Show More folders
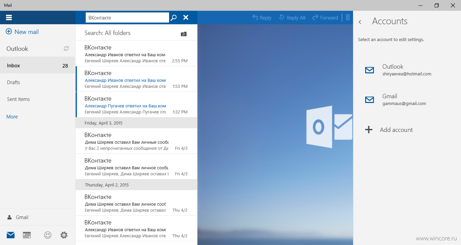The width and height of the screenshot is (461, 245). coord(12,116)
